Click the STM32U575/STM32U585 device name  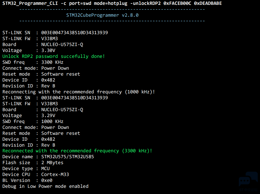tap(67, 157)
